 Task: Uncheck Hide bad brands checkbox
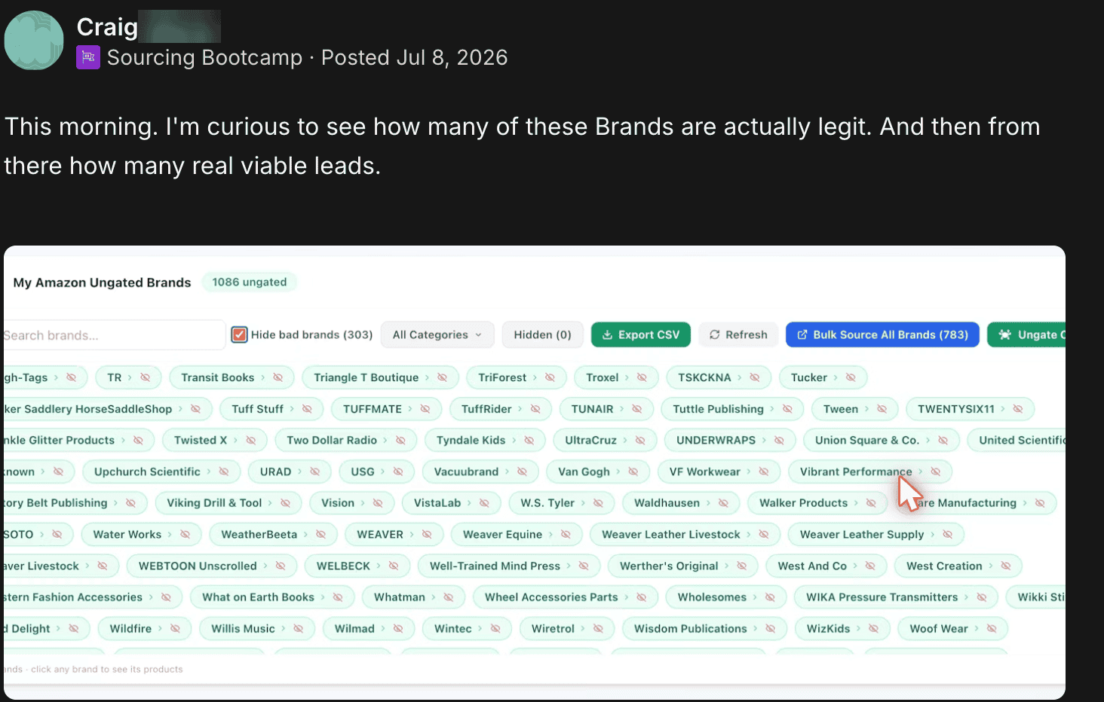tap(239, 334)
